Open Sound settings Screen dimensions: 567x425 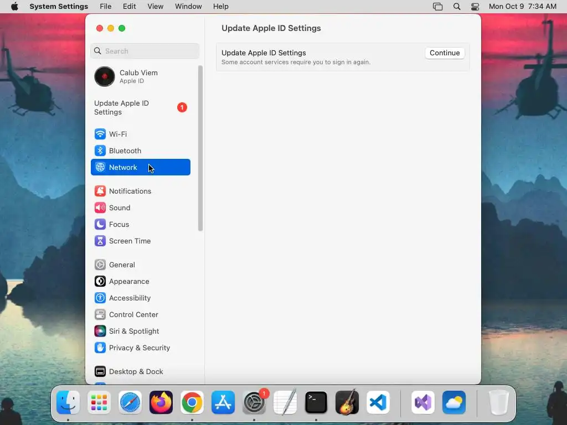[x=140, y=208]
